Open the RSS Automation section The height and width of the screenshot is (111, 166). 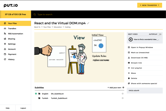point(15,34)
